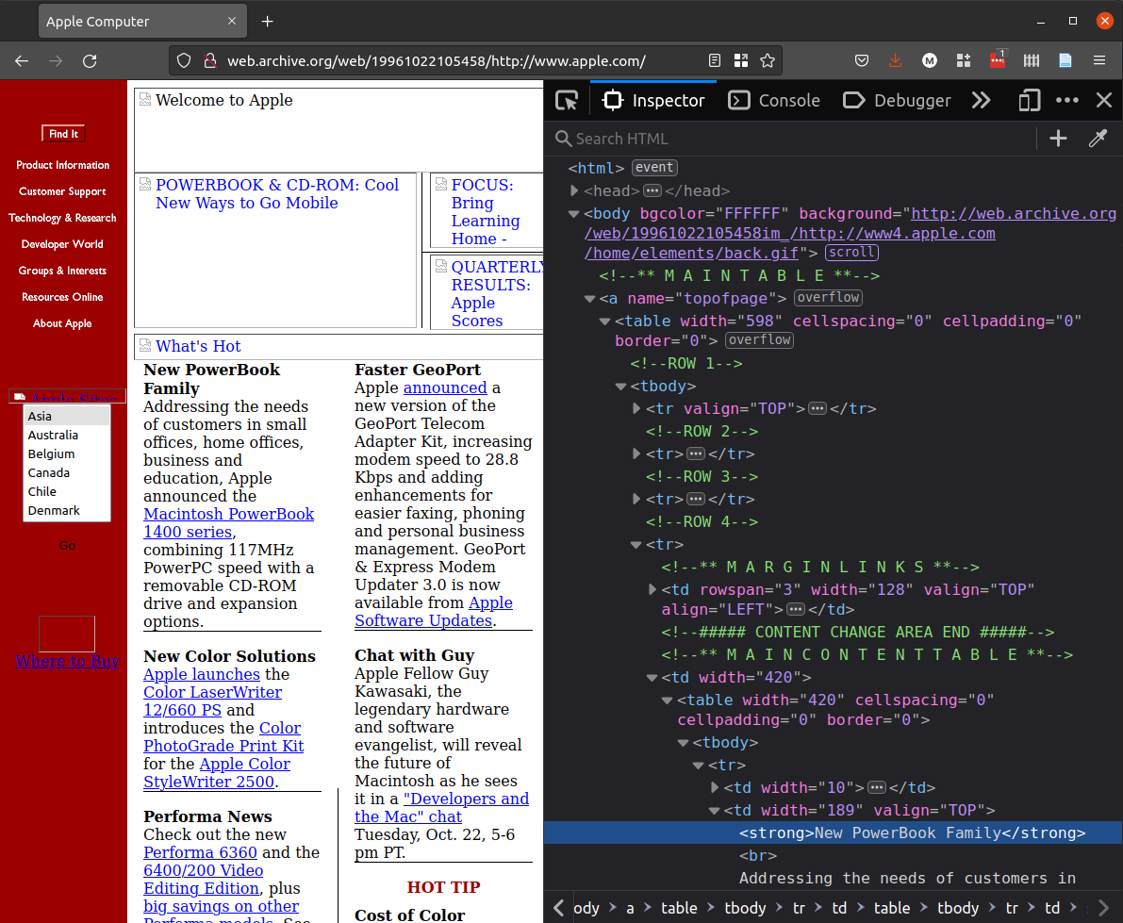The height and width of the screenshot is (923, 1123).
Task: Show more DevTools tabs via double chevron
Action: point(982,101)
